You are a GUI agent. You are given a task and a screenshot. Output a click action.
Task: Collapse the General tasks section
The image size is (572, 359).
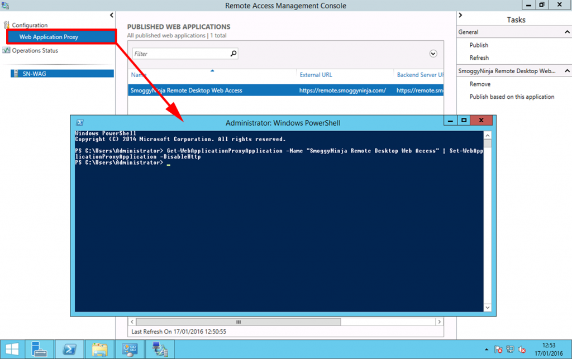click(567, 32)
